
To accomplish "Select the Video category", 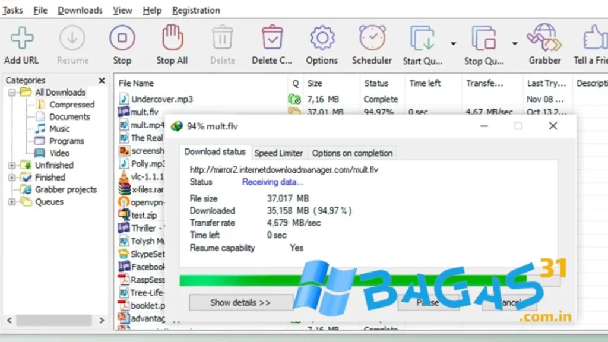I will [59, 153].
